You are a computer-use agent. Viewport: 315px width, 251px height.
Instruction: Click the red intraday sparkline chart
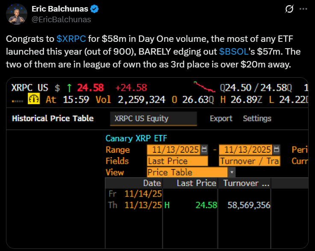(204, 87)
